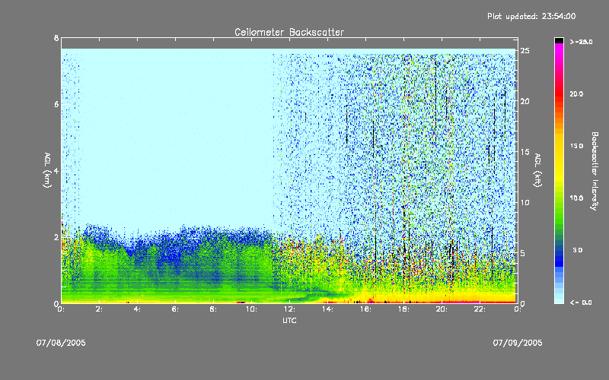
Task: Click the black top swatch of the colorbar
Action: coord(559,40)
